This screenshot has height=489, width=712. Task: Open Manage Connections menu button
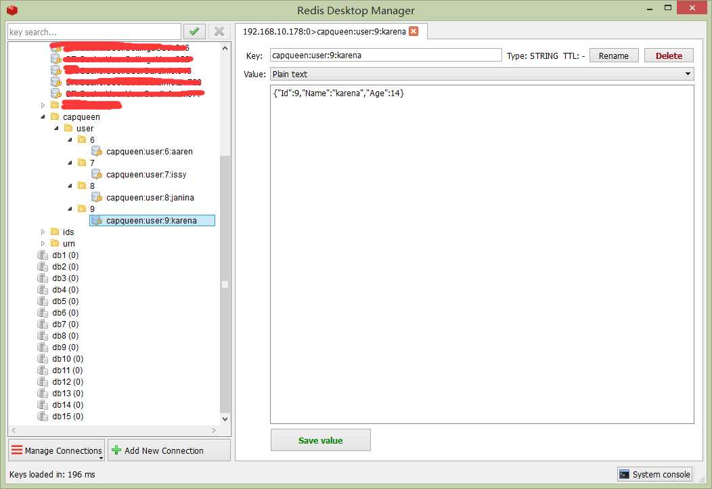(57, 450)
